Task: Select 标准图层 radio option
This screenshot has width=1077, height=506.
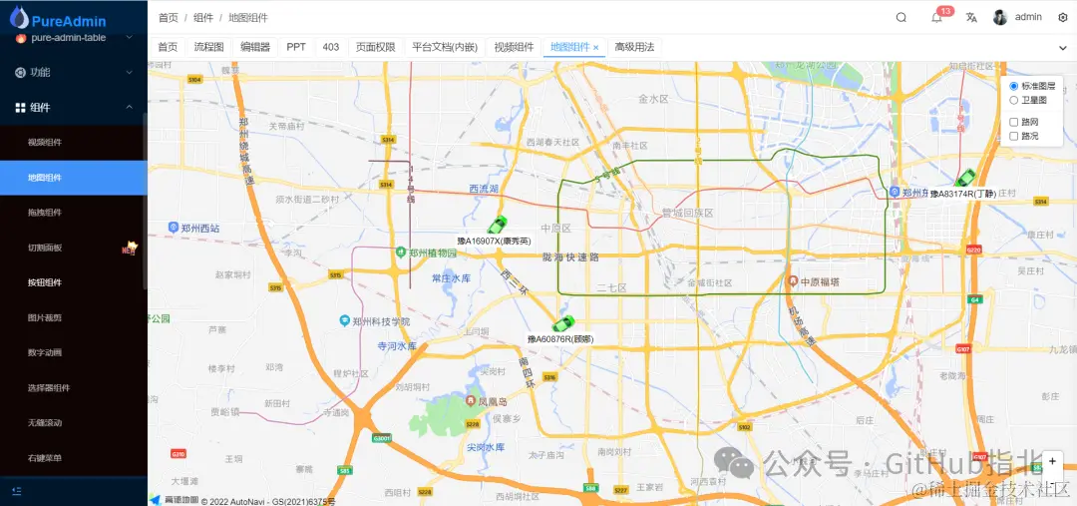Action: [x=1014, y=87]
